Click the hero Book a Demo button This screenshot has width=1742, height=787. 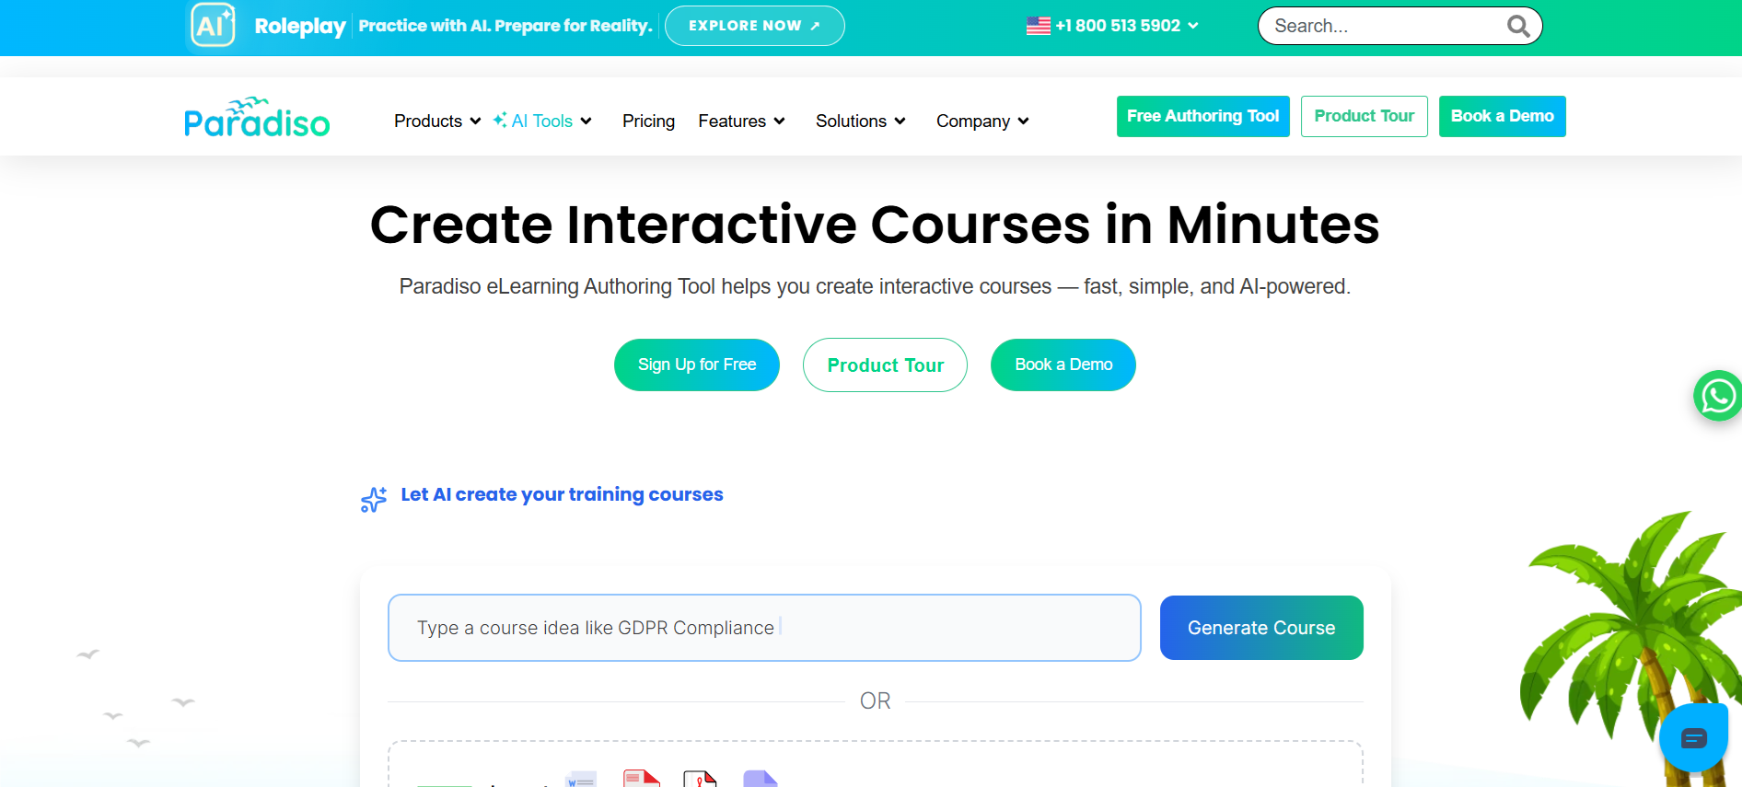point(1063,365)
